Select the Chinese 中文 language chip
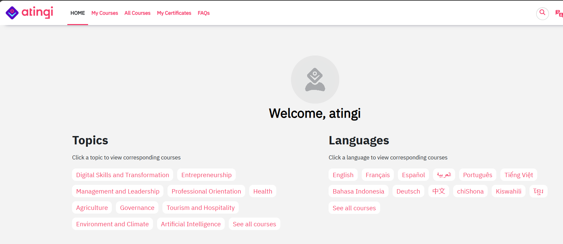This screenshot has width=563, height=244. (438, 191)
